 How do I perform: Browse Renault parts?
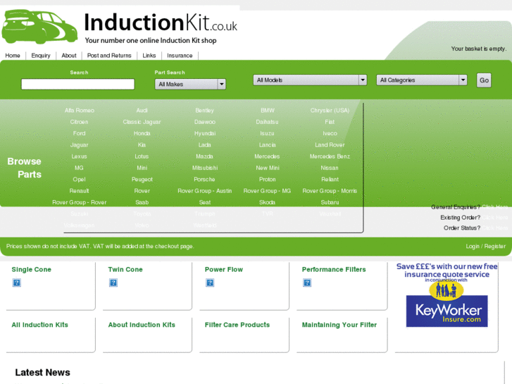(79, 191)
